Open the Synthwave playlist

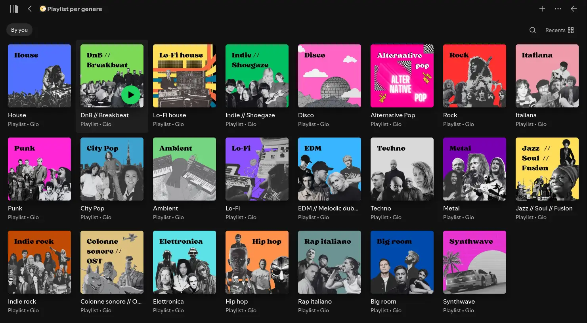(x=474, y=262)
